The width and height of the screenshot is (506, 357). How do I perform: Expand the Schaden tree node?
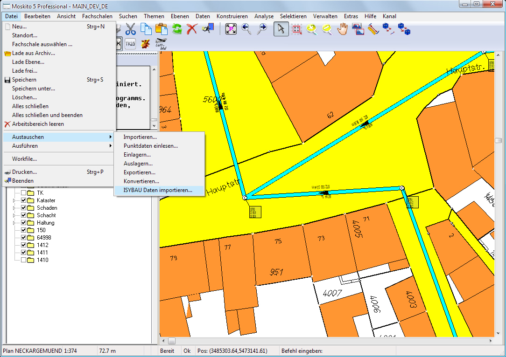pyautogui.click(x=14, y=208)
